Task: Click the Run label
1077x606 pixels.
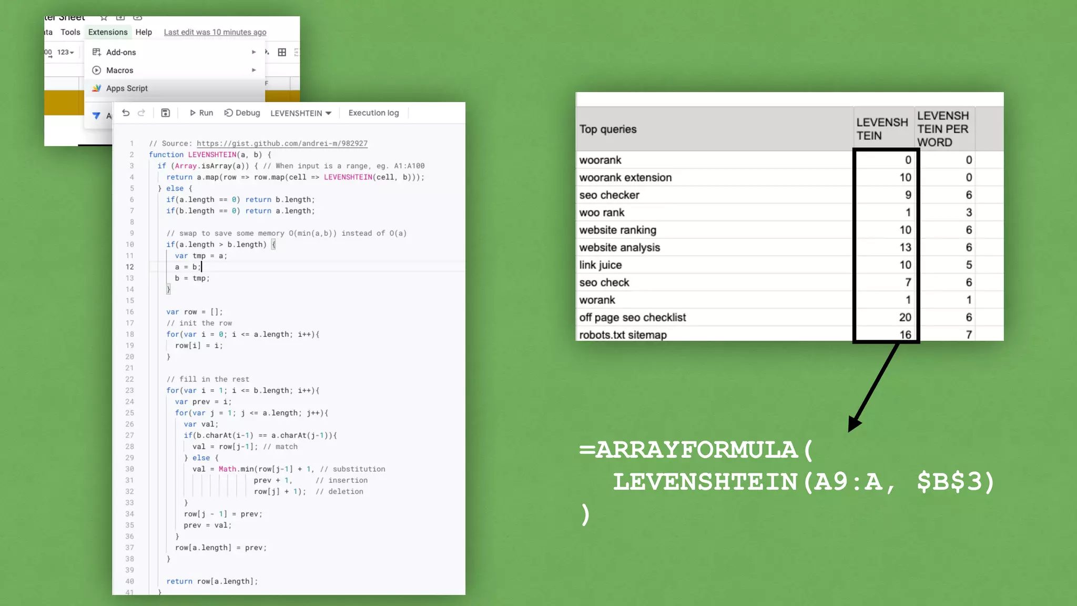Action: (206, 113)
